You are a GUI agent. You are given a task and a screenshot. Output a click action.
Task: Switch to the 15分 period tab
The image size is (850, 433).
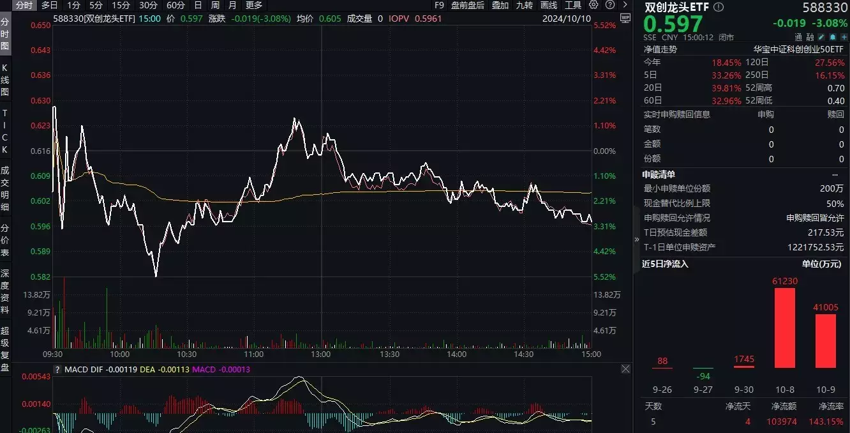coord(121,5)
